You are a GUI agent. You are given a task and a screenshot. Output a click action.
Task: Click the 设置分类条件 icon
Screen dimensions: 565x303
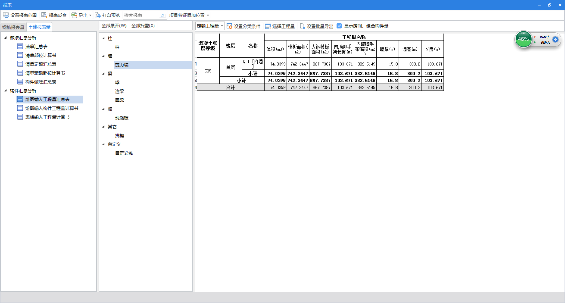(229, 26)
